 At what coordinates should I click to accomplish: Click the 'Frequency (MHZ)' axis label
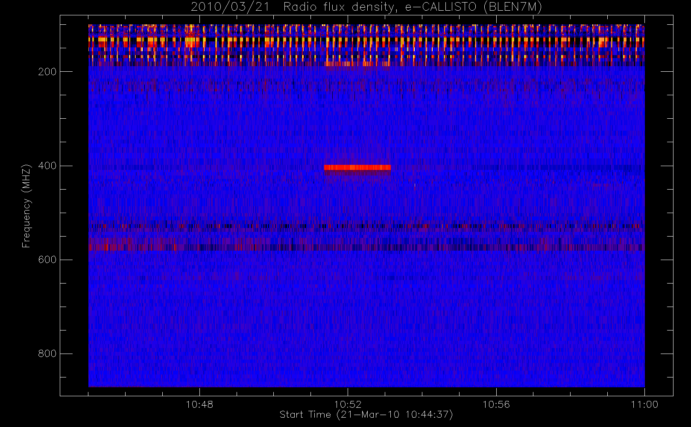click(x=26, y=206)
